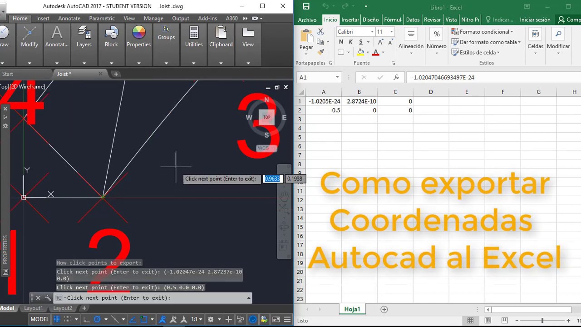Open the Layers panel in AutoCAD ribbon
Image resolution: width=581 pixels, height=327 pixels.
click(84, 45)
